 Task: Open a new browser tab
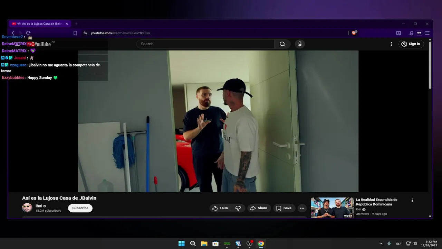[76, 24]
